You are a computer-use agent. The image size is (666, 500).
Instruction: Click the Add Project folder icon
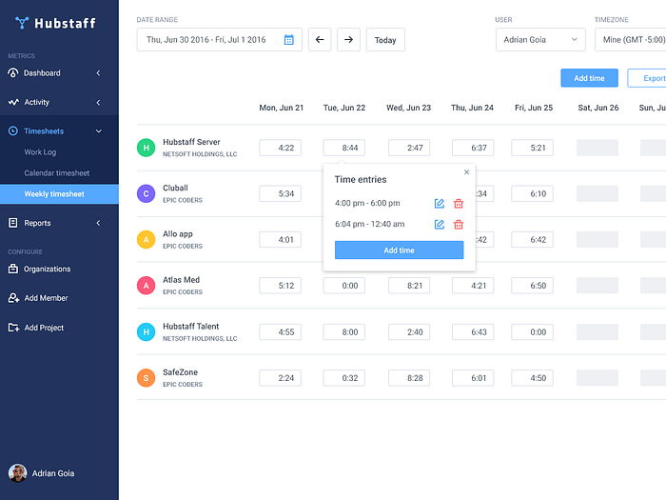[x=13, y=328]
